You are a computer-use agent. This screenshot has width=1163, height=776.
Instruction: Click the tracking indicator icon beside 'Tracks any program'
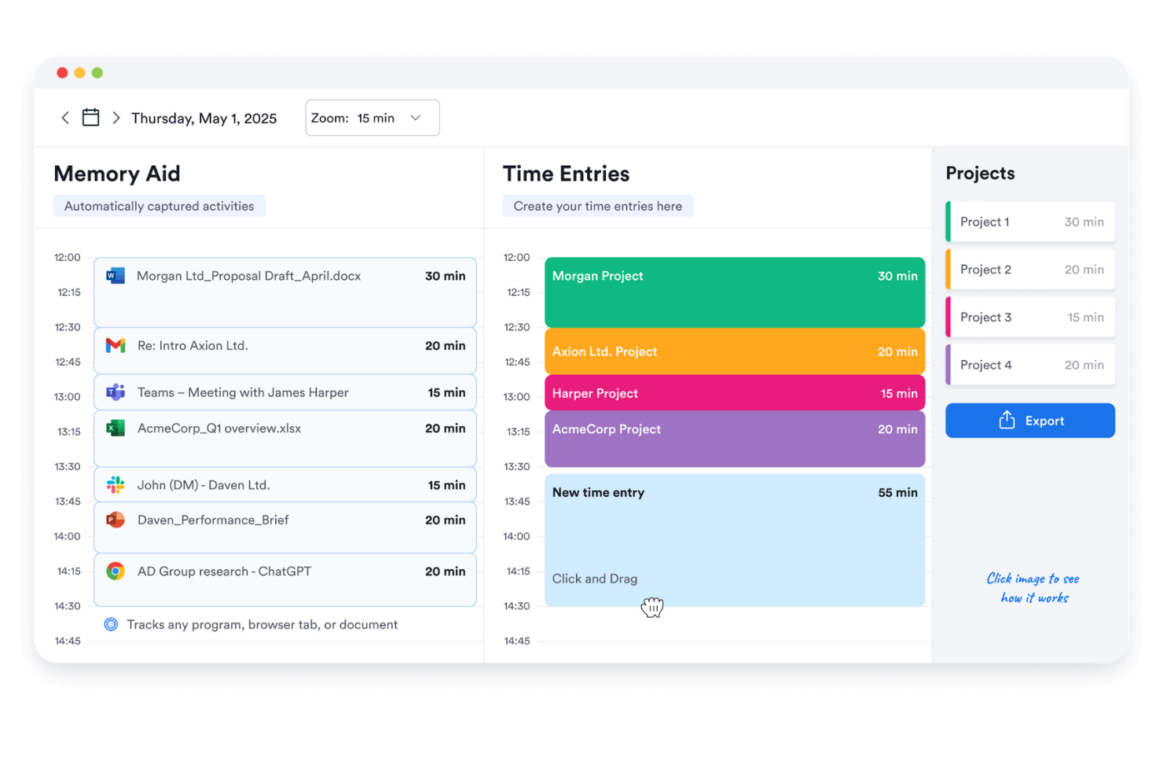111,623
